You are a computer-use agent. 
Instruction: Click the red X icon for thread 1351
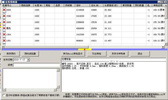tap(4, 41)
